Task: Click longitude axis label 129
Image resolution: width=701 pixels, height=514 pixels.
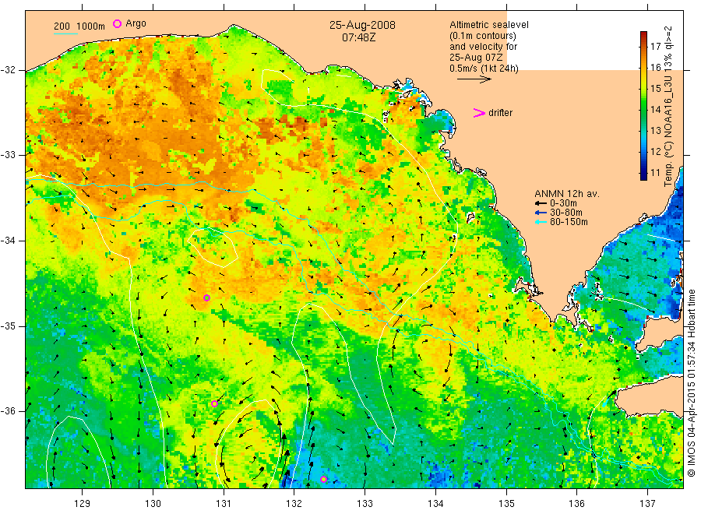Action: [83, 504]
